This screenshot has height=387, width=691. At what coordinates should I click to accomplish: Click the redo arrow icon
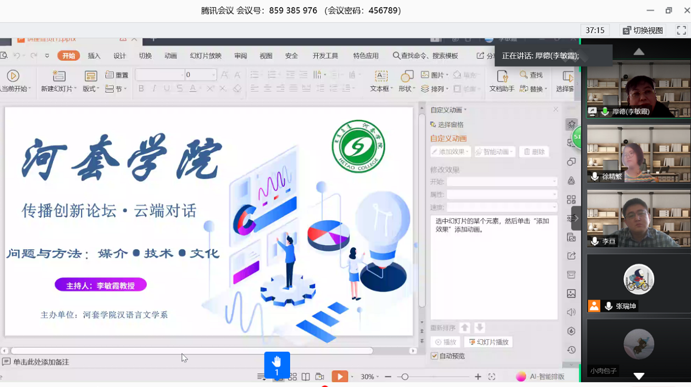[x=34, y=56]
